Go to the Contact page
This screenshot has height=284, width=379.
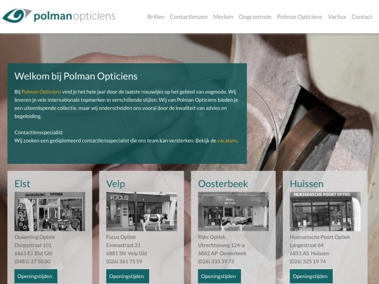(x=362, y=17)
